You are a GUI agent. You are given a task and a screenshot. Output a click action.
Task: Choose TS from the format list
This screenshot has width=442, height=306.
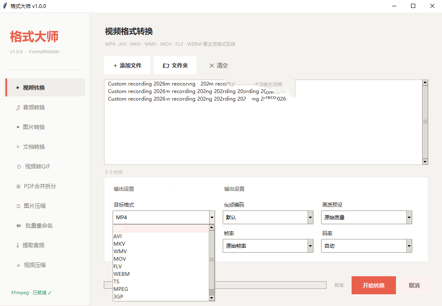coord(161,282)
